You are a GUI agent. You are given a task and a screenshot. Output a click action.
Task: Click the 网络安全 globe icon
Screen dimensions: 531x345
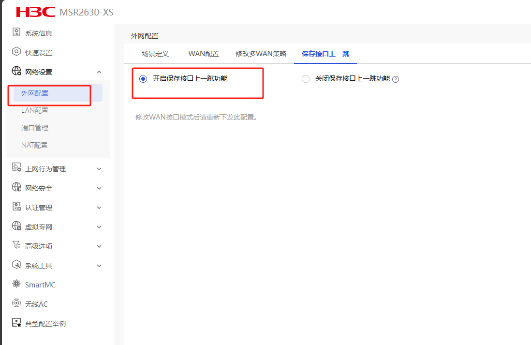[x=16, y=188]
